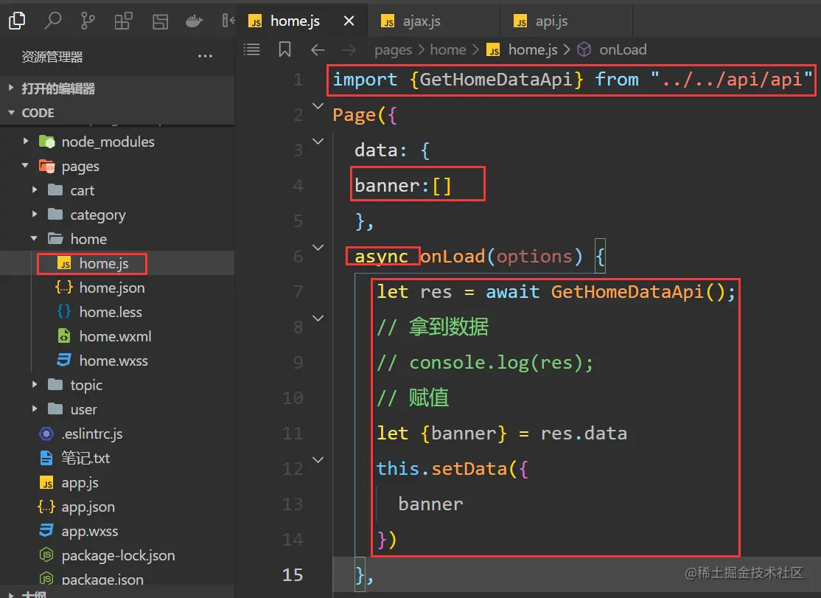
Task: Open the save/project panel icon in activity bar
Action: pos(160,21)
